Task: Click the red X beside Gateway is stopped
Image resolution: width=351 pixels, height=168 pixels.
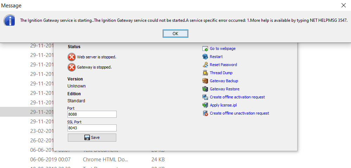Action: (71, 67)
